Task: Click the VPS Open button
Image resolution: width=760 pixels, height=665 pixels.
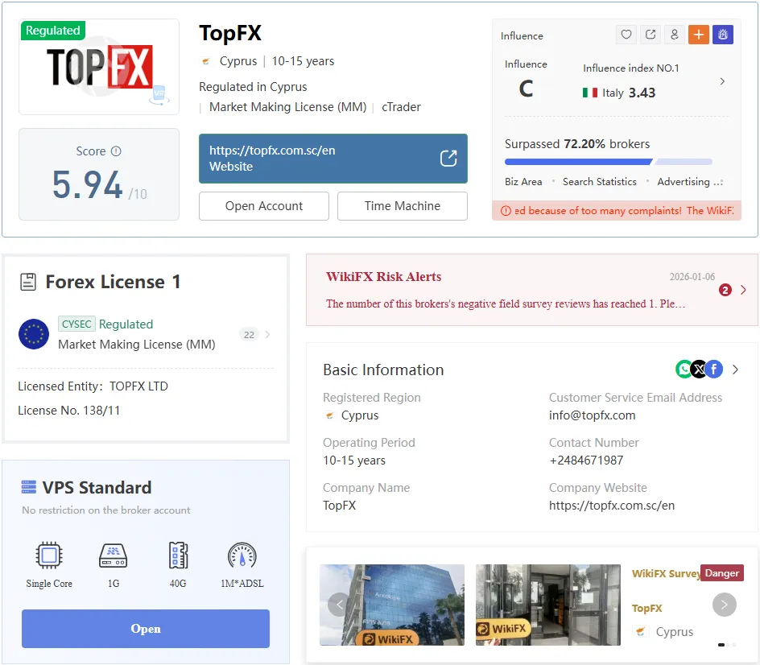Action: tap(146, 629)
